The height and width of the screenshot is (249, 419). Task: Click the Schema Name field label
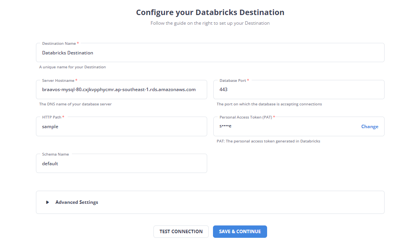[x=55, y=154]
